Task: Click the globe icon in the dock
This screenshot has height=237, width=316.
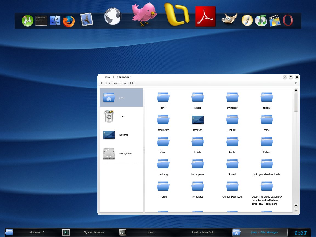Action: [112, 16]
